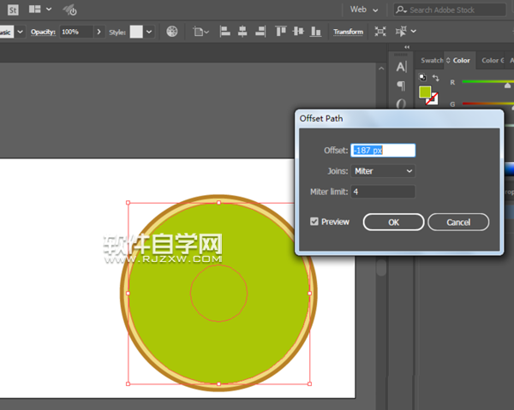Click the Recolor Artwork globe icon
This screenshot has width=514, height=410.
pos(172,32)
